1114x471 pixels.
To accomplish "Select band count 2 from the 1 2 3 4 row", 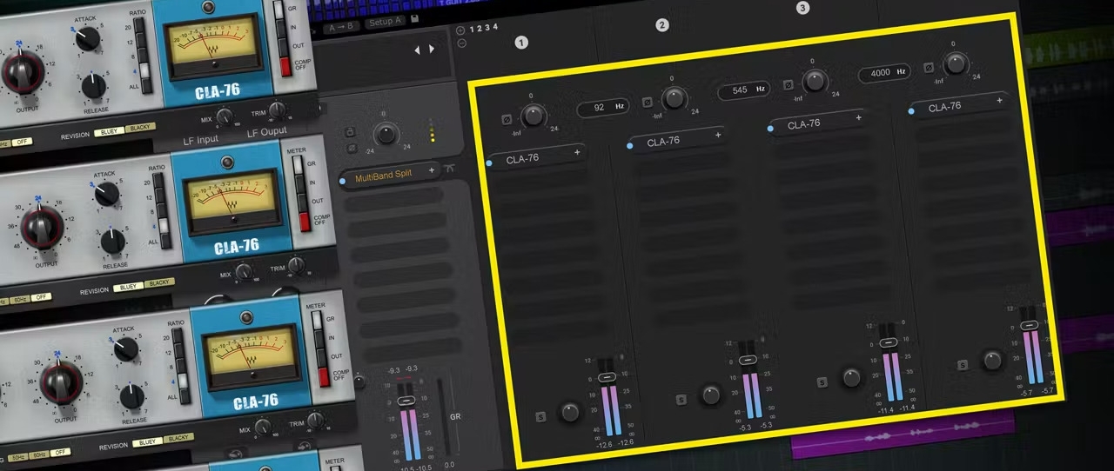I will click(x=480, y=28).
